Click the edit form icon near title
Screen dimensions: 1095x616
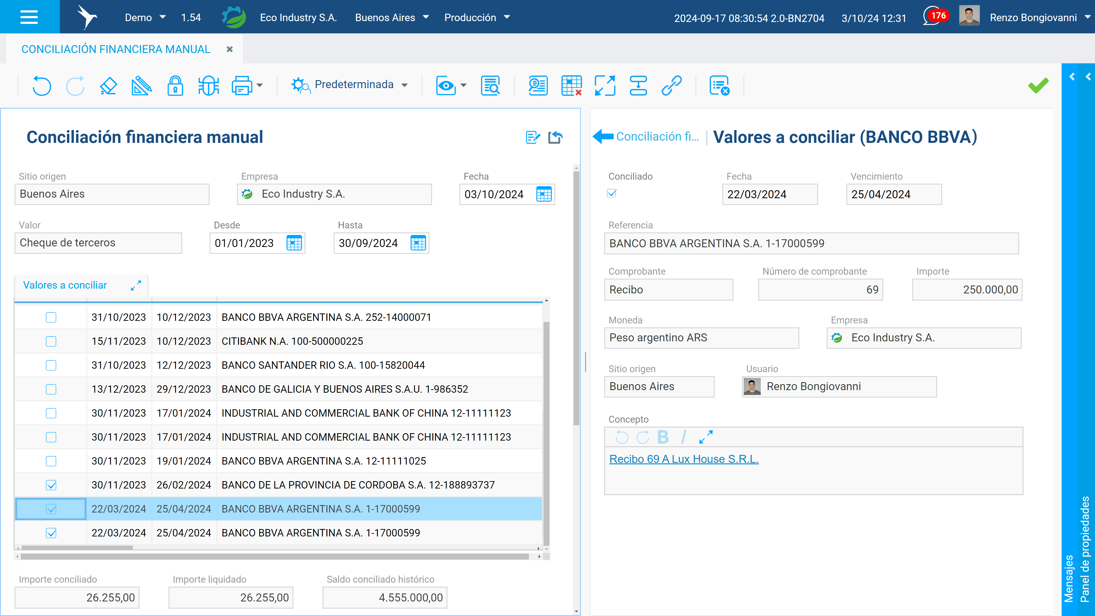coord(533,137)
